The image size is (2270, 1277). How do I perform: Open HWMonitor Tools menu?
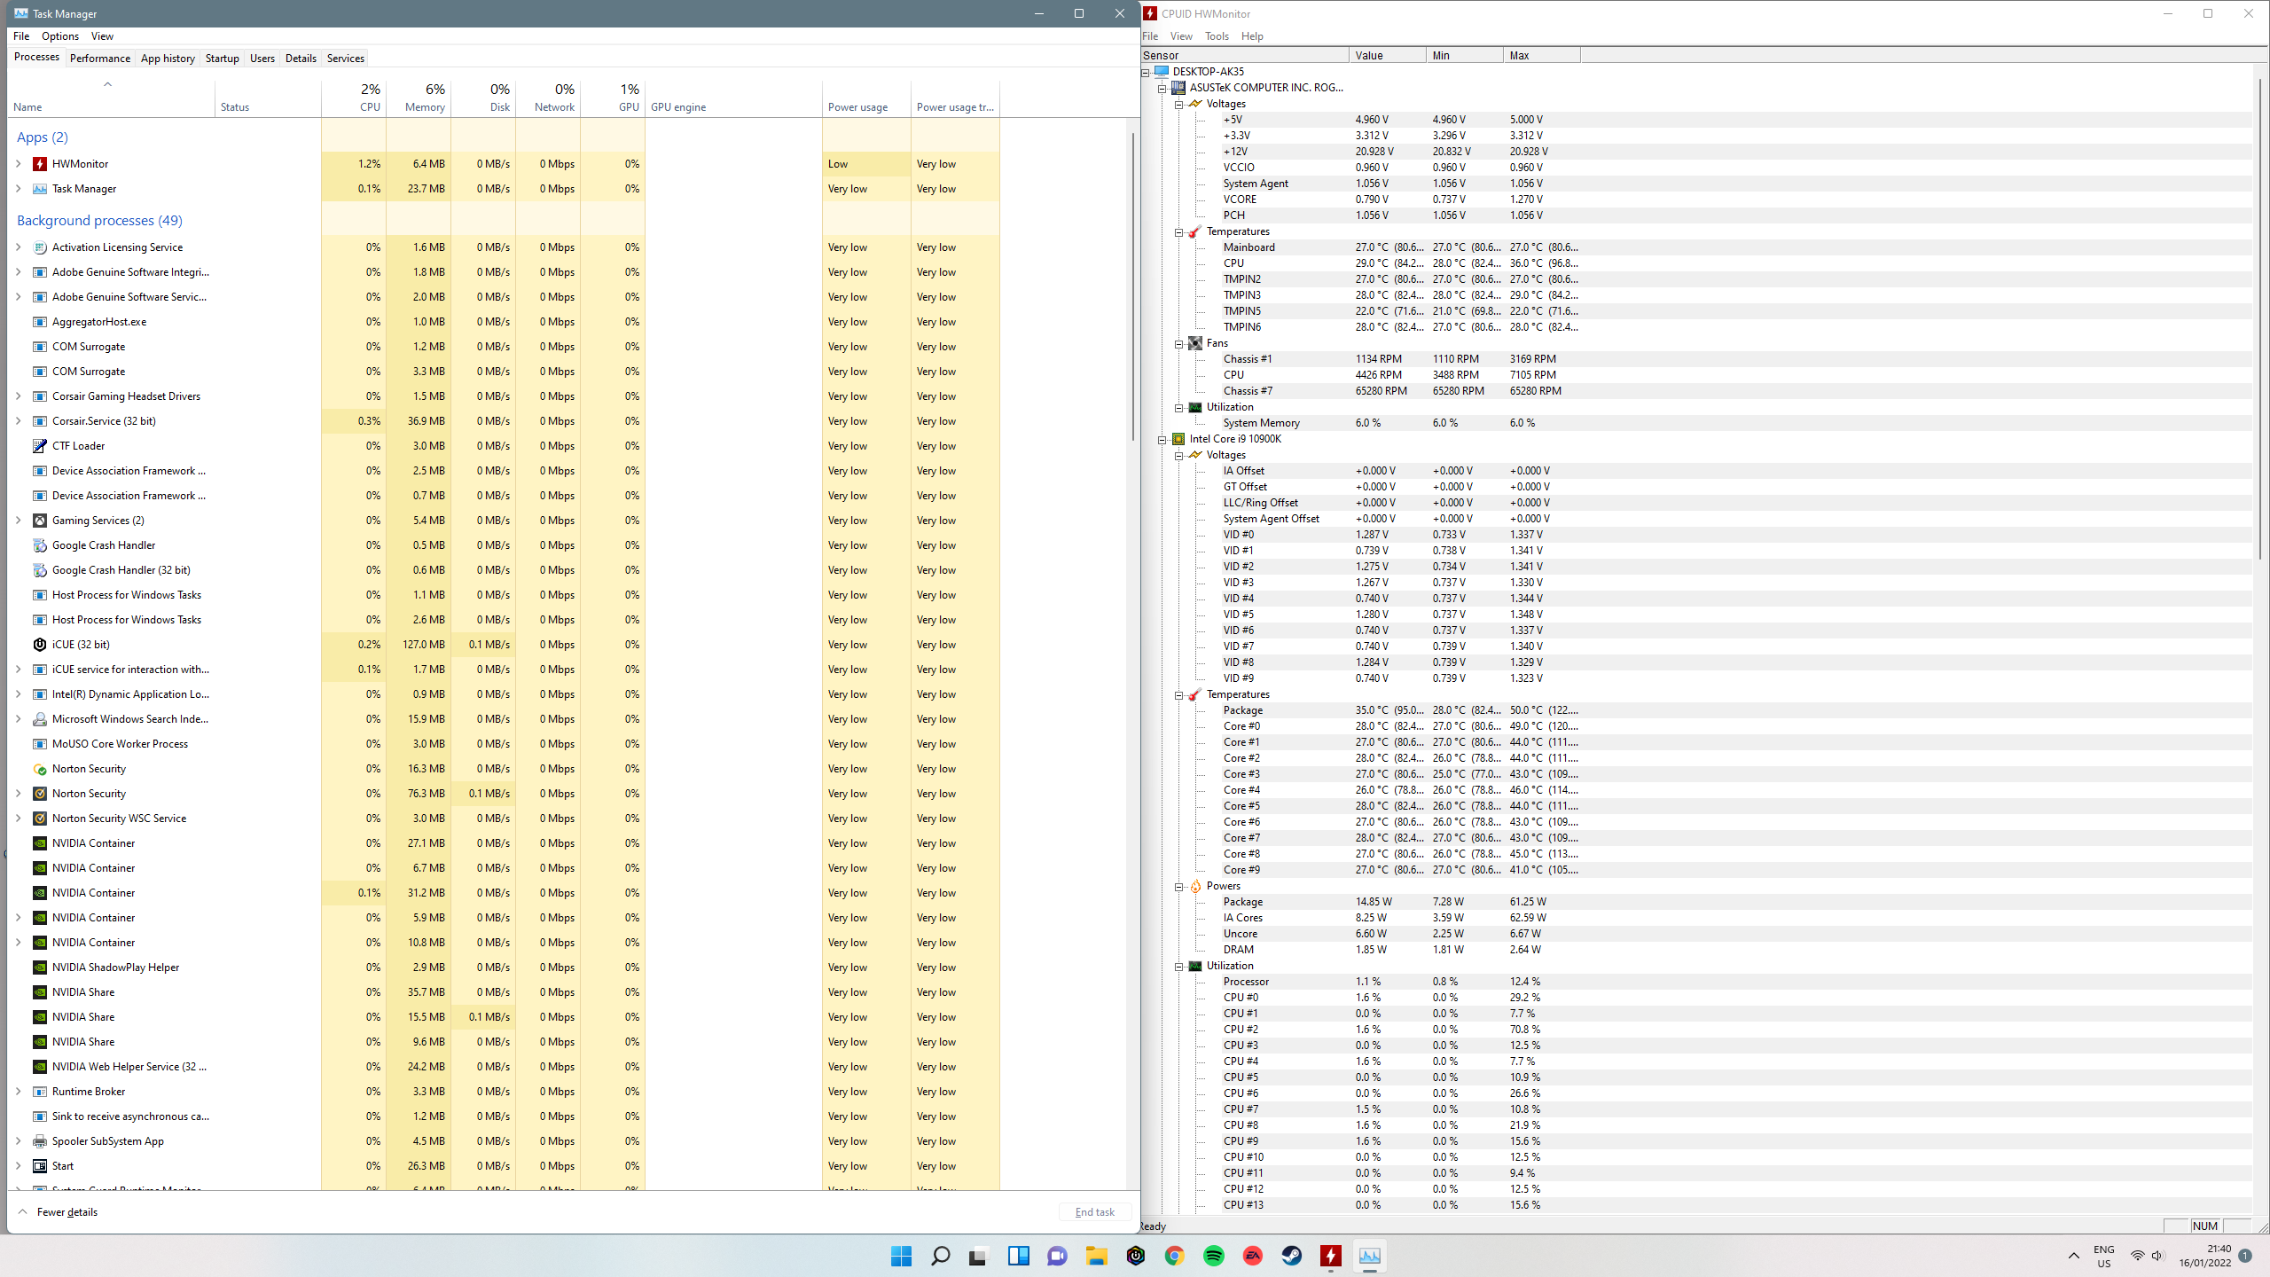tap(1217, 36)
